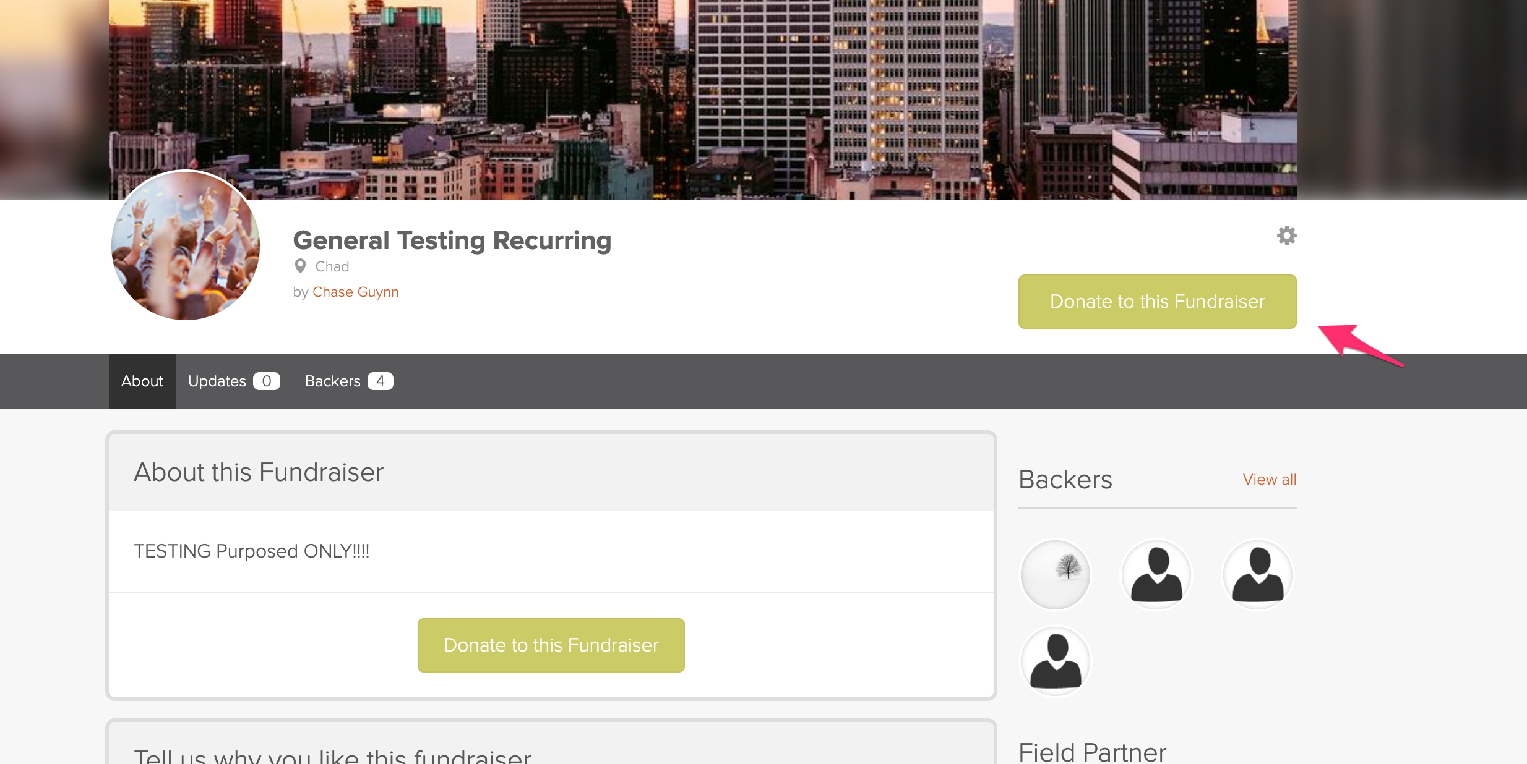Click the circular crowd profile picture
The height and width of the screenshot is (764, 1527).
click(186, 245)
